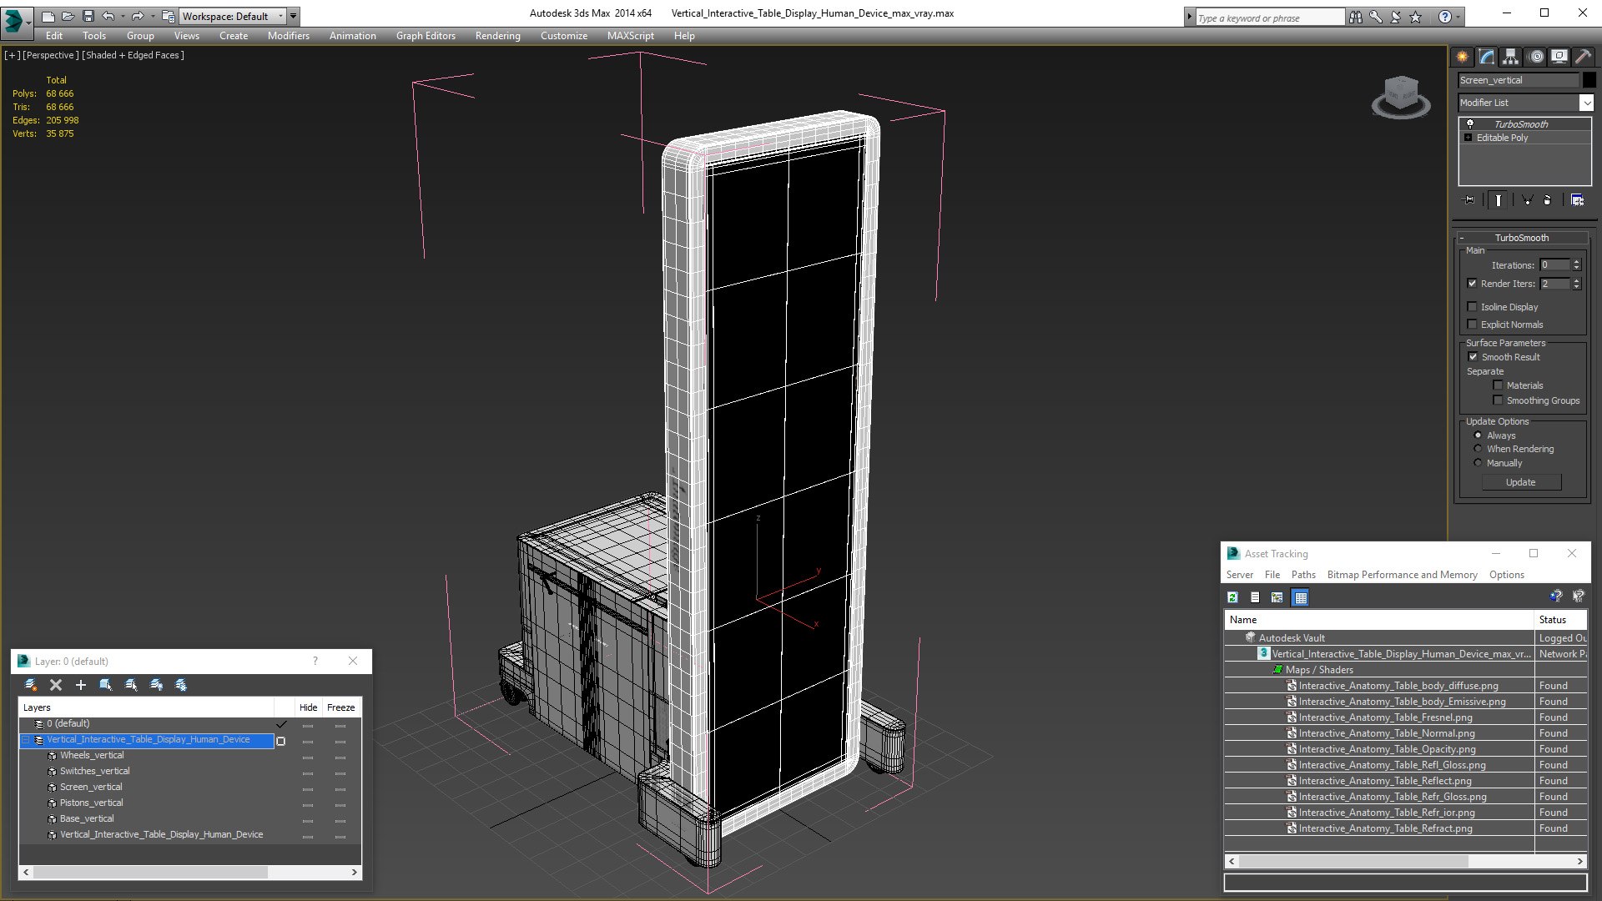Screen dimensions: 1602x901
Task: Open the Rendering menu
Action: coord(497,36)
